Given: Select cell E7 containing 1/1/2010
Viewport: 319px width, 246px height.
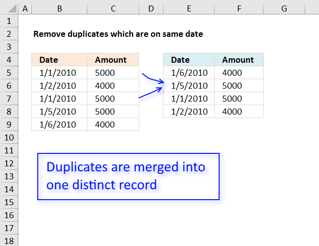Looking at the screenshot, I should 189,99.
